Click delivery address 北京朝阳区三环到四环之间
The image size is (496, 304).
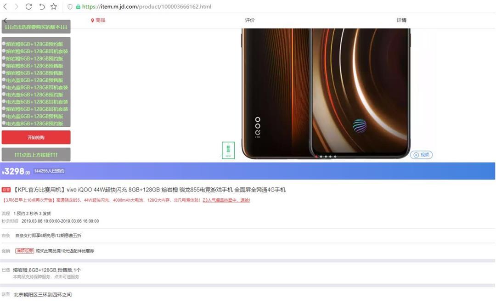point(42,294)
